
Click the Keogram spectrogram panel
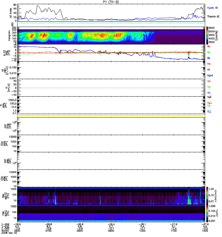tap(111, 35)
